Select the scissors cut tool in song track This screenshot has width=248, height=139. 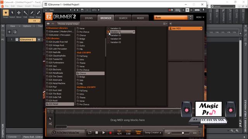click(50, 124)
